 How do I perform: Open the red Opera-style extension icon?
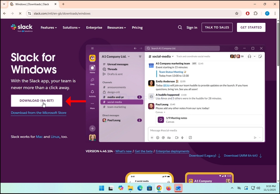pos(248,13)
